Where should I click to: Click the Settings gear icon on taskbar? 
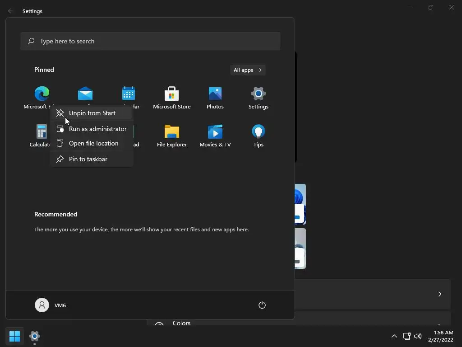pos(34,336)
